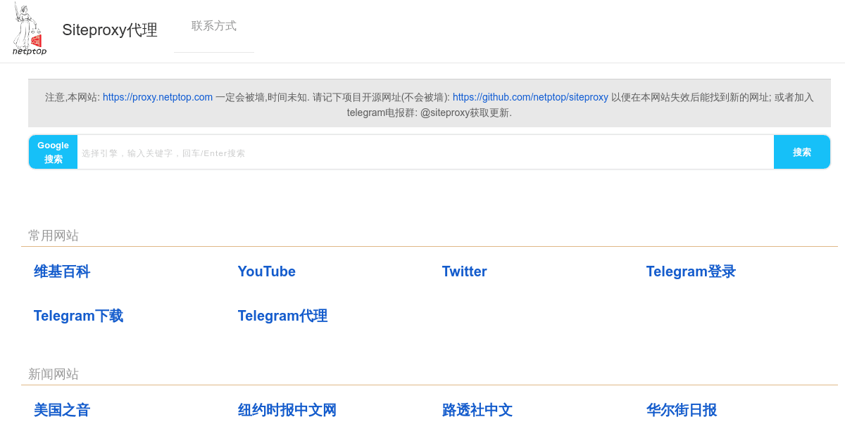Visit the Telegram代理 link
This screenshot has width=845, height=443.
click(282, 316)
